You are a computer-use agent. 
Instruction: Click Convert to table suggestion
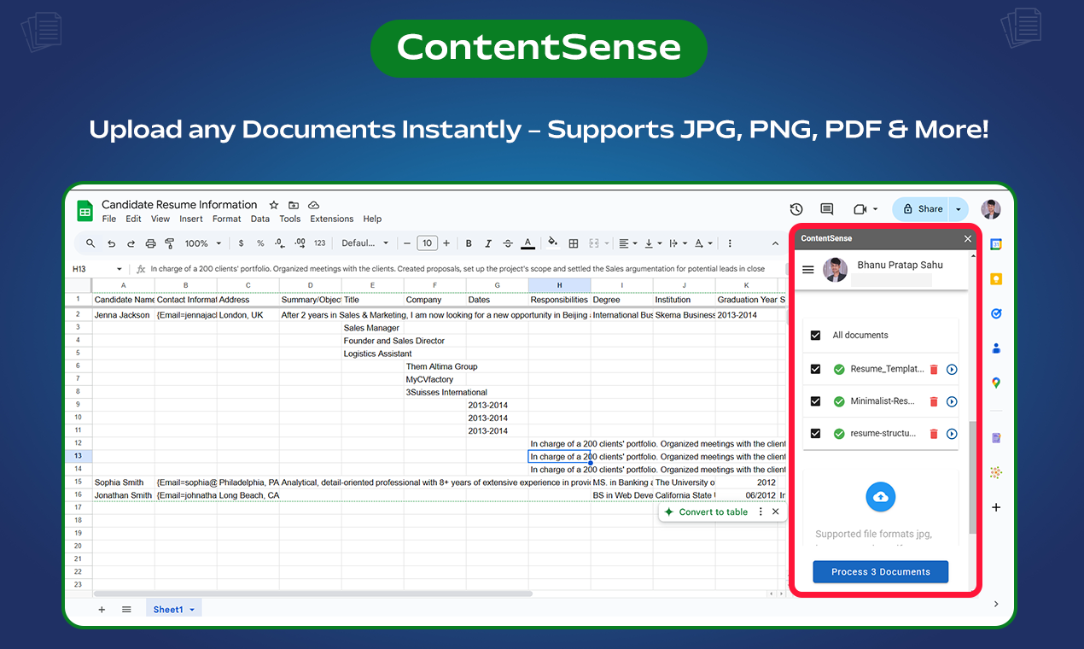click(x=706, y=512)
